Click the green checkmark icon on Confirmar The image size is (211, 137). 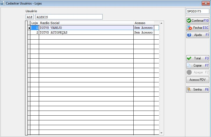tap(189, 21)
